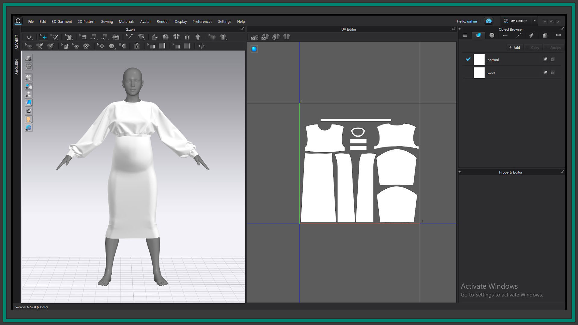Toggle Show Avatar eye icon in 3D view
Image resolution: width=578 pixels, height=325 pixels.
pos(29,94)
